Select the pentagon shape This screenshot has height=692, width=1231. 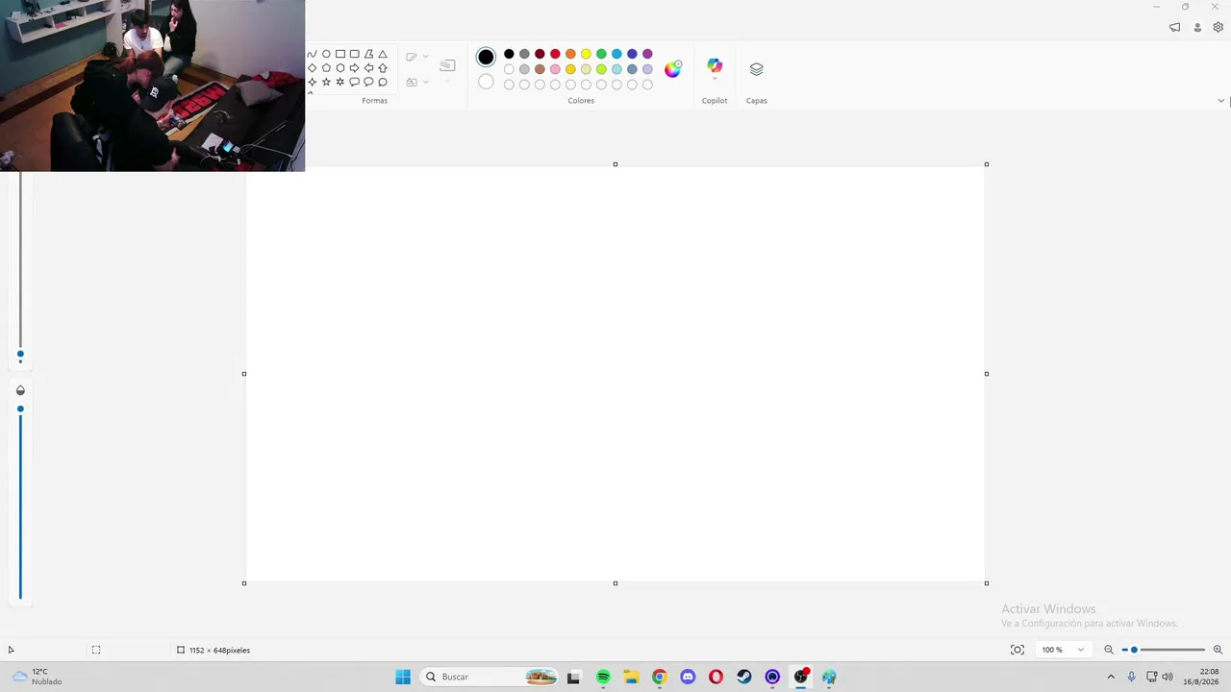[x=326, y=68]
